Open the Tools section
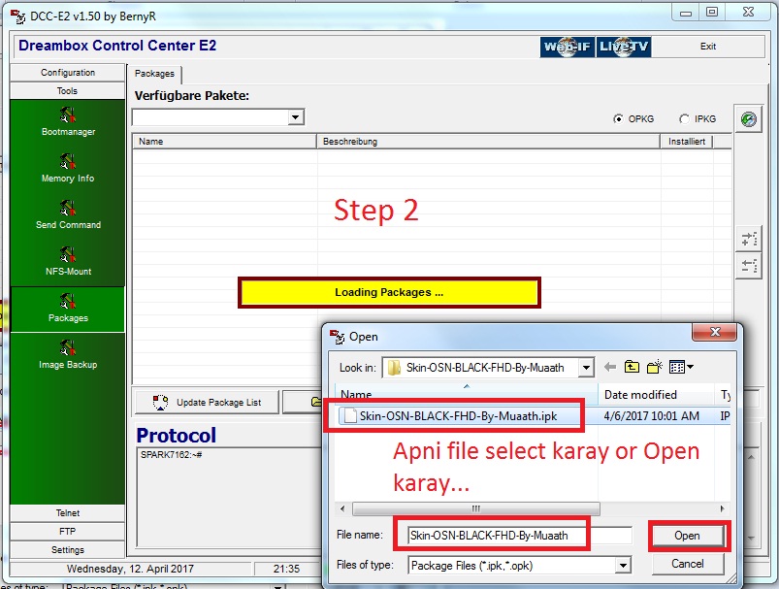Viewport: 779px width, 589px height. point(68,91)
